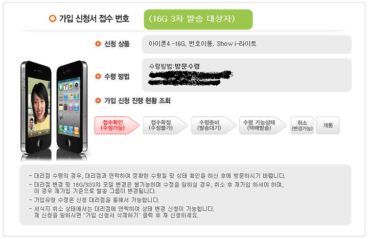
Task: Click the 수령방법:방문수령 text
Action: click(x=174, y=66)
